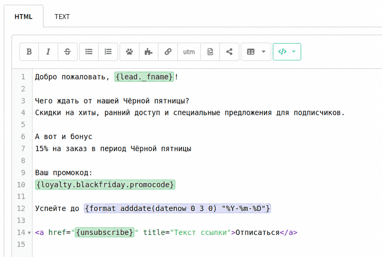
Task: Apply italic formatting
Action: pos(48,52)
